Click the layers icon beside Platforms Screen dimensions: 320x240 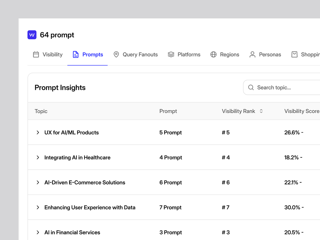(171, 54)
